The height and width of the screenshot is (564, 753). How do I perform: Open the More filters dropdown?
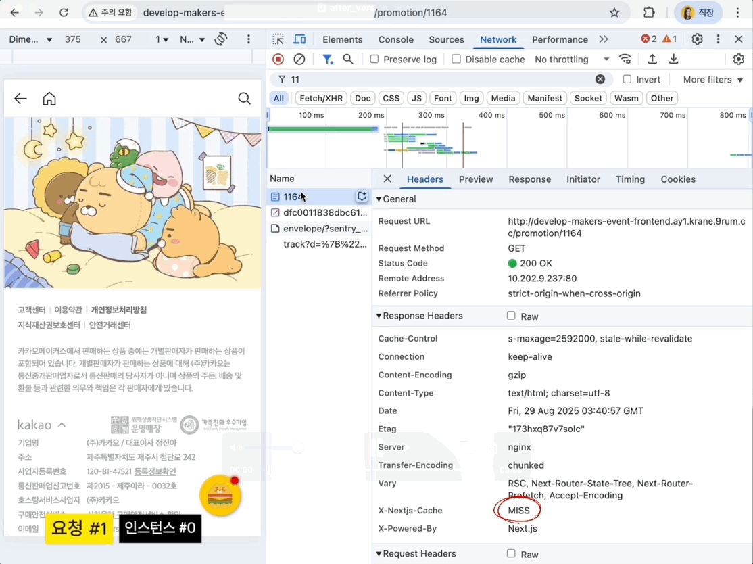pyautogui.click(x=712, y=79)
